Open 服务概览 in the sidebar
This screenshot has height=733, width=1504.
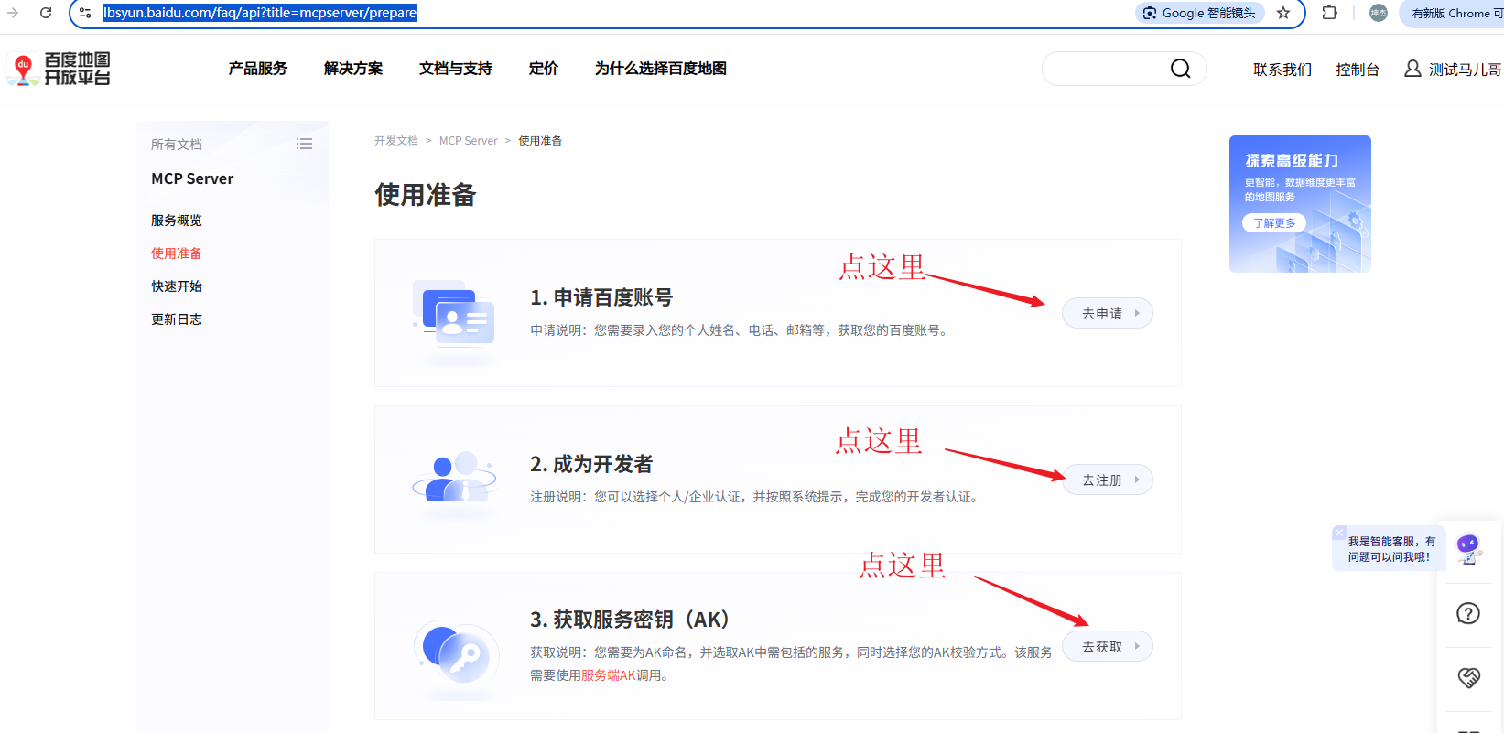click(177, 221)
